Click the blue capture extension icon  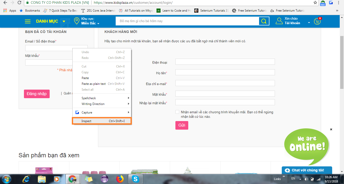point(331,3)
